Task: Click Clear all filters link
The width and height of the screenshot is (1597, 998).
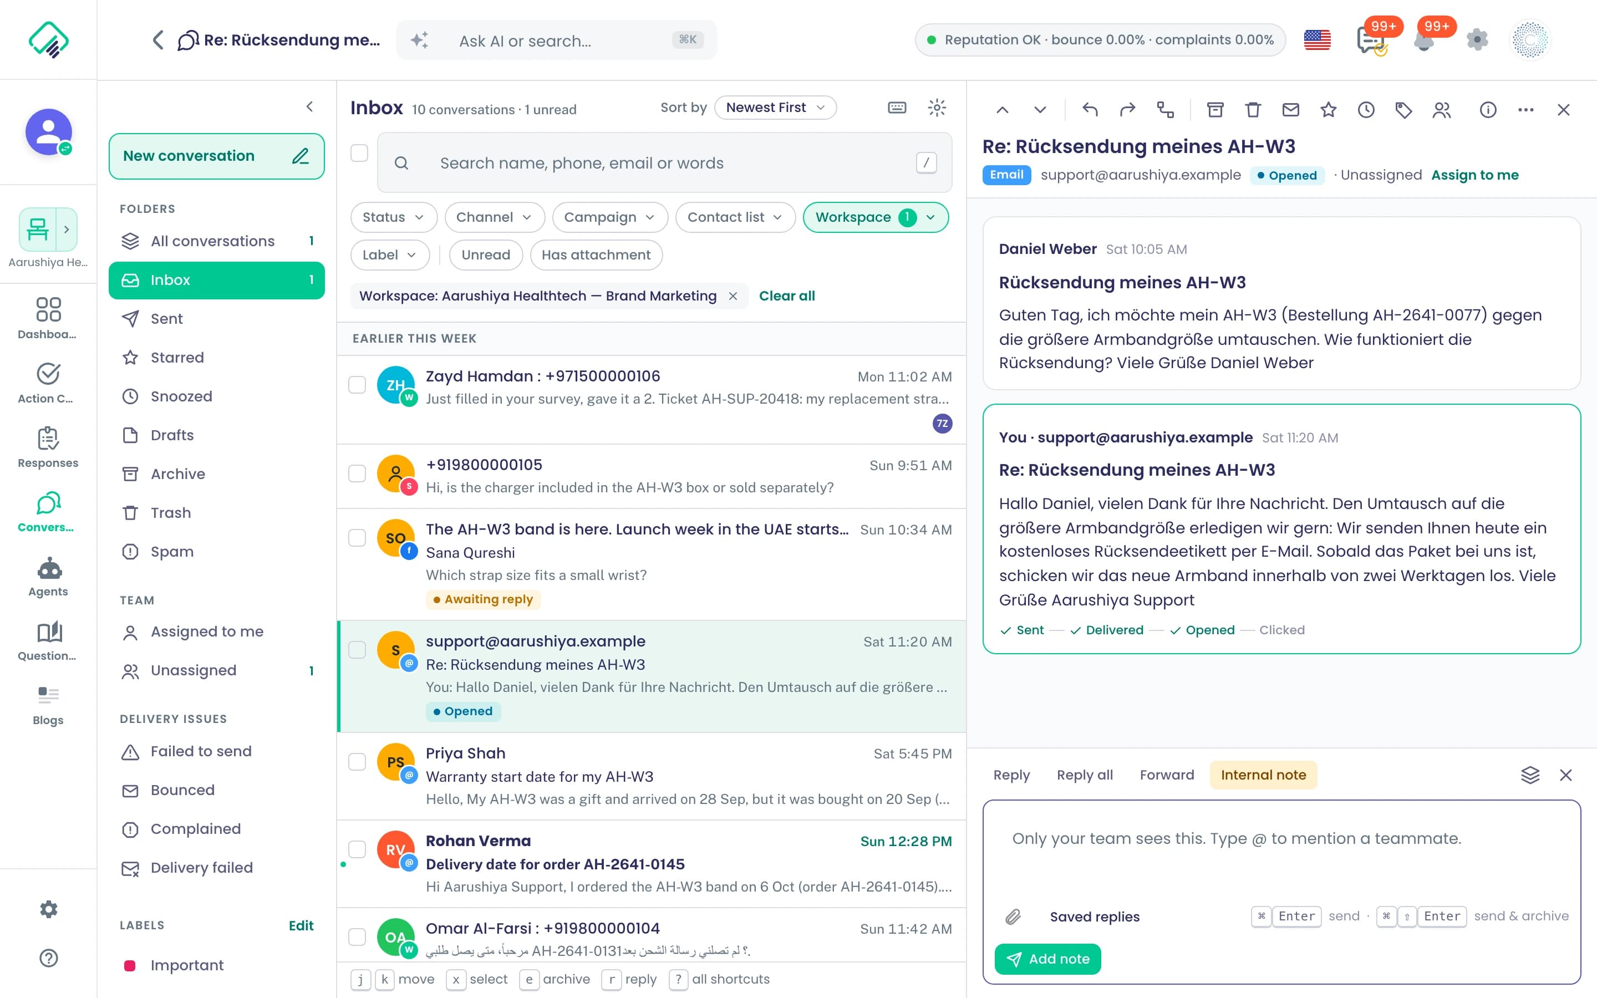Action: tap(787, 296)
